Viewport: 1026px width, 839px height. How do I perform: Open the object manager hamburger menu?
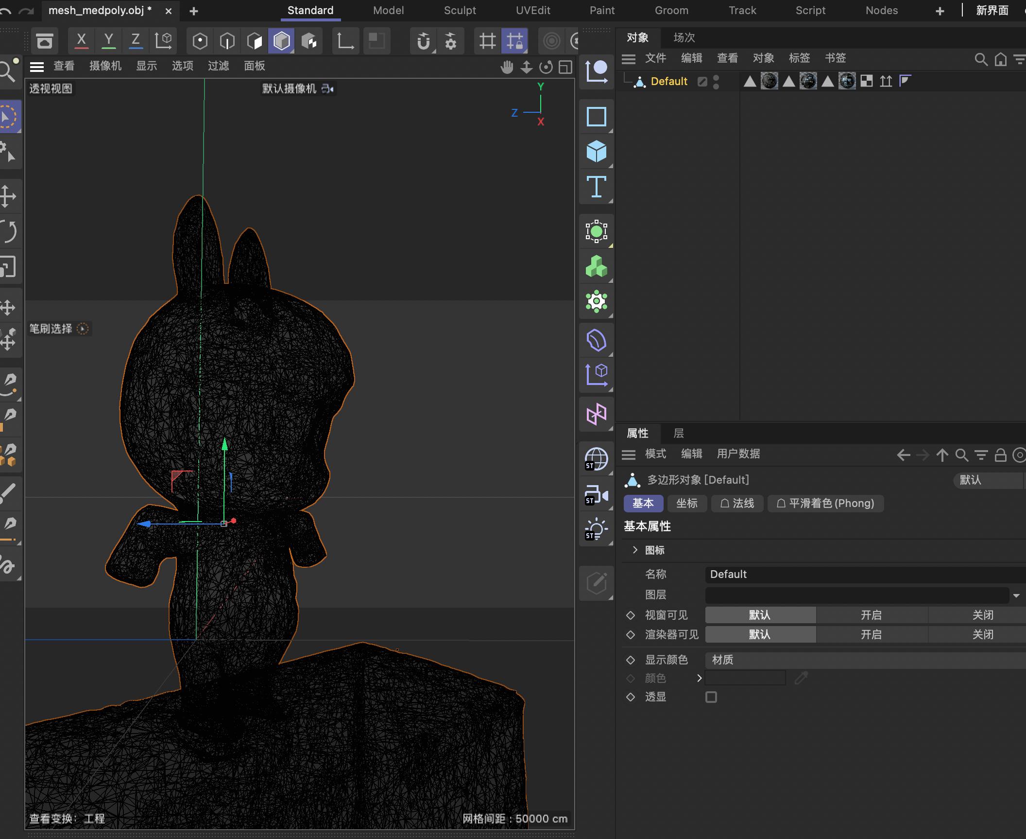click(x=629, y=59)
